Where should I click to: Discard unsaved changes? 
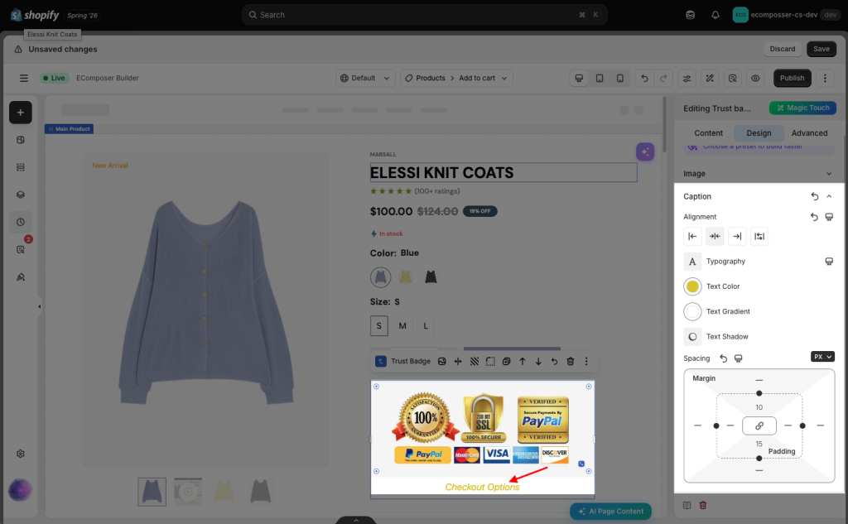[782, 49]
